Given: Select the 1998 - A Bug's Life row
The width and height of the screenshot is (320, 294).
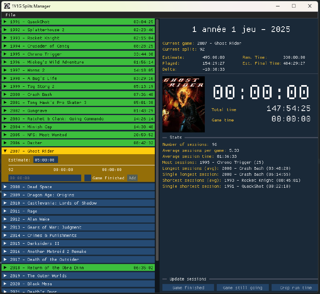Looking at the screenshot, I should (78, 78).
